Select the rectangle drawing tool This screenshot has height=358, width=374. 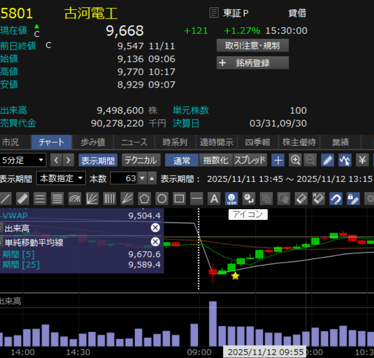tap(179, 198)
